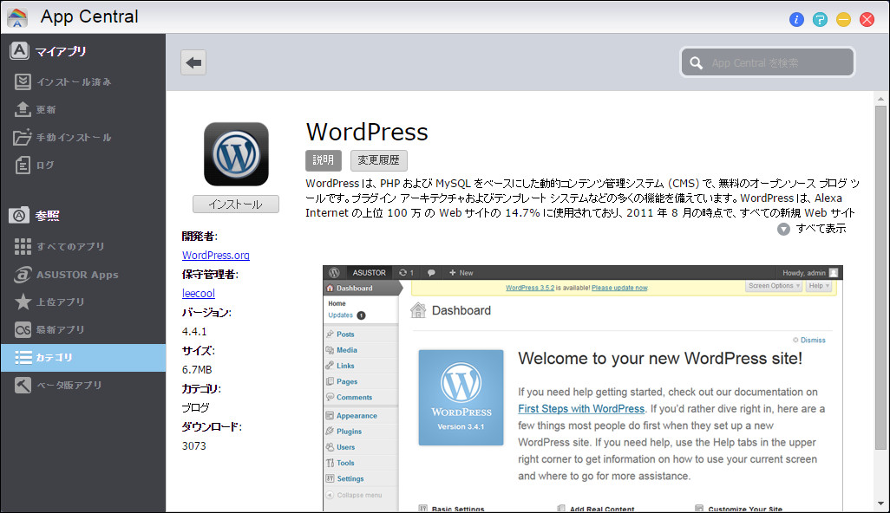Visit the leecool maintainer page

click(x=198, y=293)
